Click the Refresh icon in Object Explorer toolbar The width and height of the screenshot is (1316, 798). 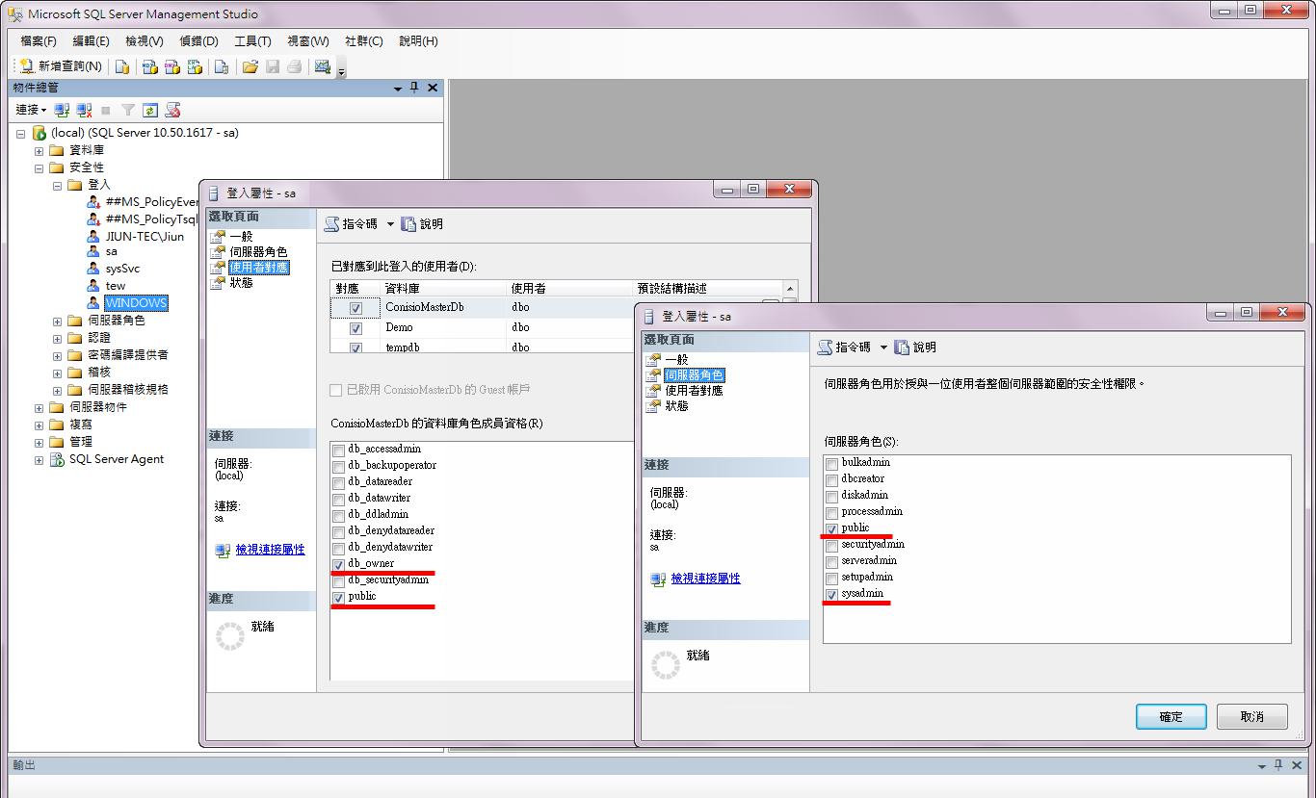(x=150, y=111)
